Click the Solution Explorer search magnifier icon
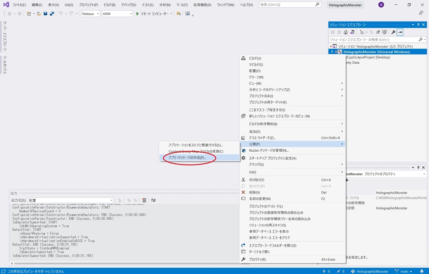Screen dimensions: 429x274 click(420, 40)
